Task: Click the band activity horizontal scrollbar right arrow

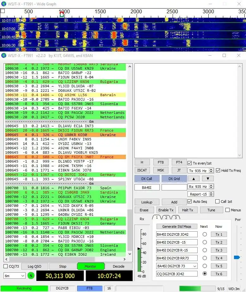Action: tap(125, 259)
